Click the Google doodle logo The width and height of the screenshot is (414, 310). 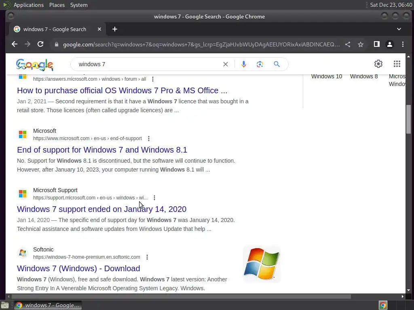click(35, 65)
